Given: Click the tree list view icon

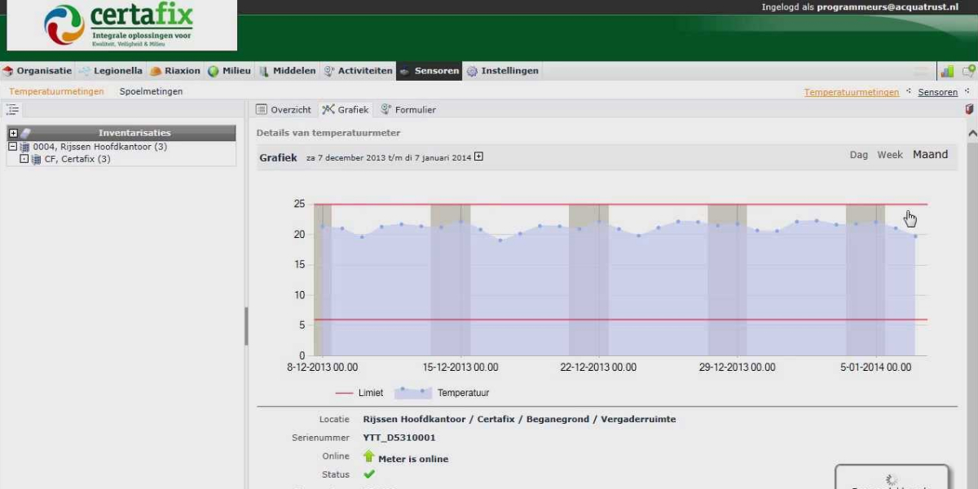Looking at the screenshot, I should pos(13,109).
